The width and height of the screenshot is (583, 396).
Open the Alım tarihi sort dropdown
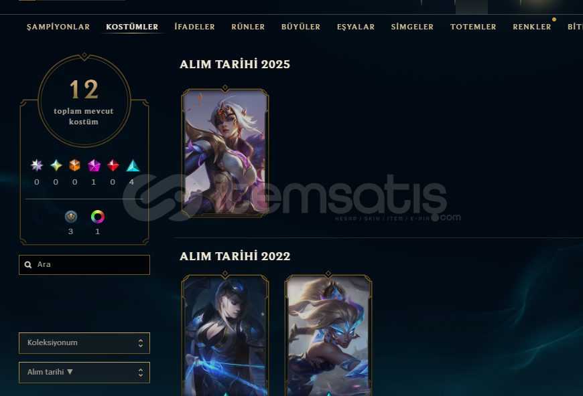[x=84, y=372]
